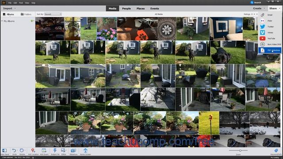This screenshot has height=159, width=283.
Task: Click the Search magnifier icon
Action: pos(252,3)
